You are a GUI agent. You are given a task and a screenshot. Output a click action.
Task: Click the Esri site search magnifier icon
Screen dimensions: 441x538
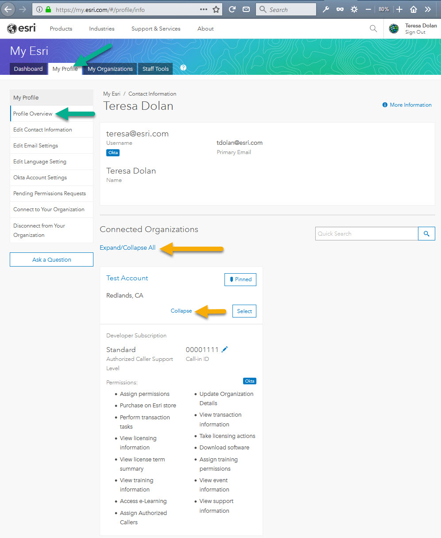coord(373,29)
